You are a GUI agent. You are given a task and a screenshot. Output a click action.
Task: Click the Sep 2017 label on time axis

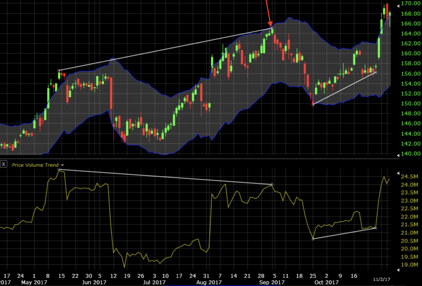pos(272,283)
